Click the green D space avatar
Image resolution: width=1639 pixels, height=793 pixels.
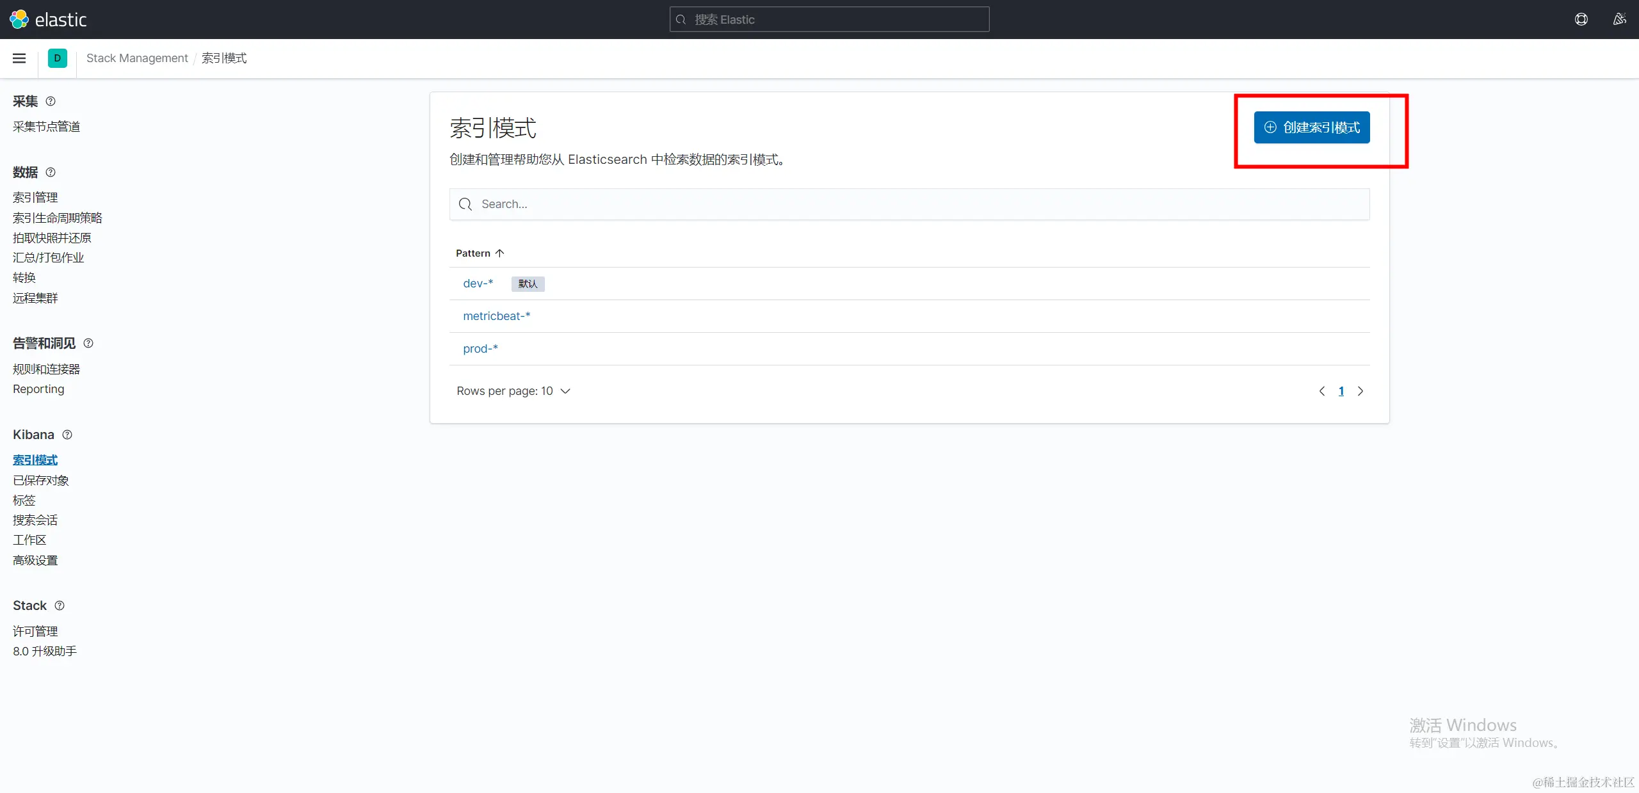(57, 58)
